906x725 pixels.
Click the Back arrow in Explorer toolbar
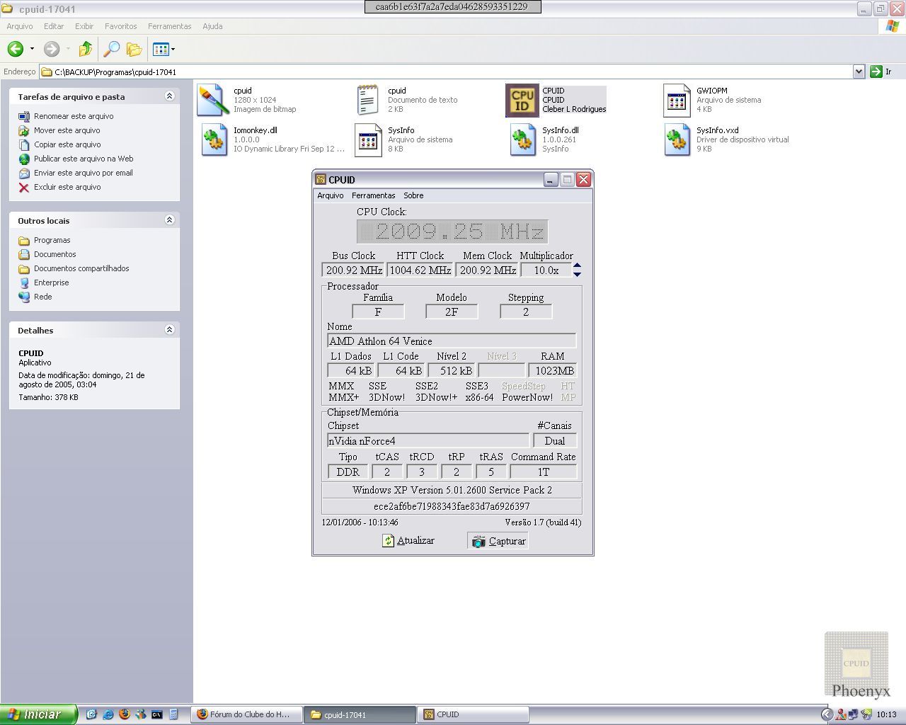click(x=15, y=49)
